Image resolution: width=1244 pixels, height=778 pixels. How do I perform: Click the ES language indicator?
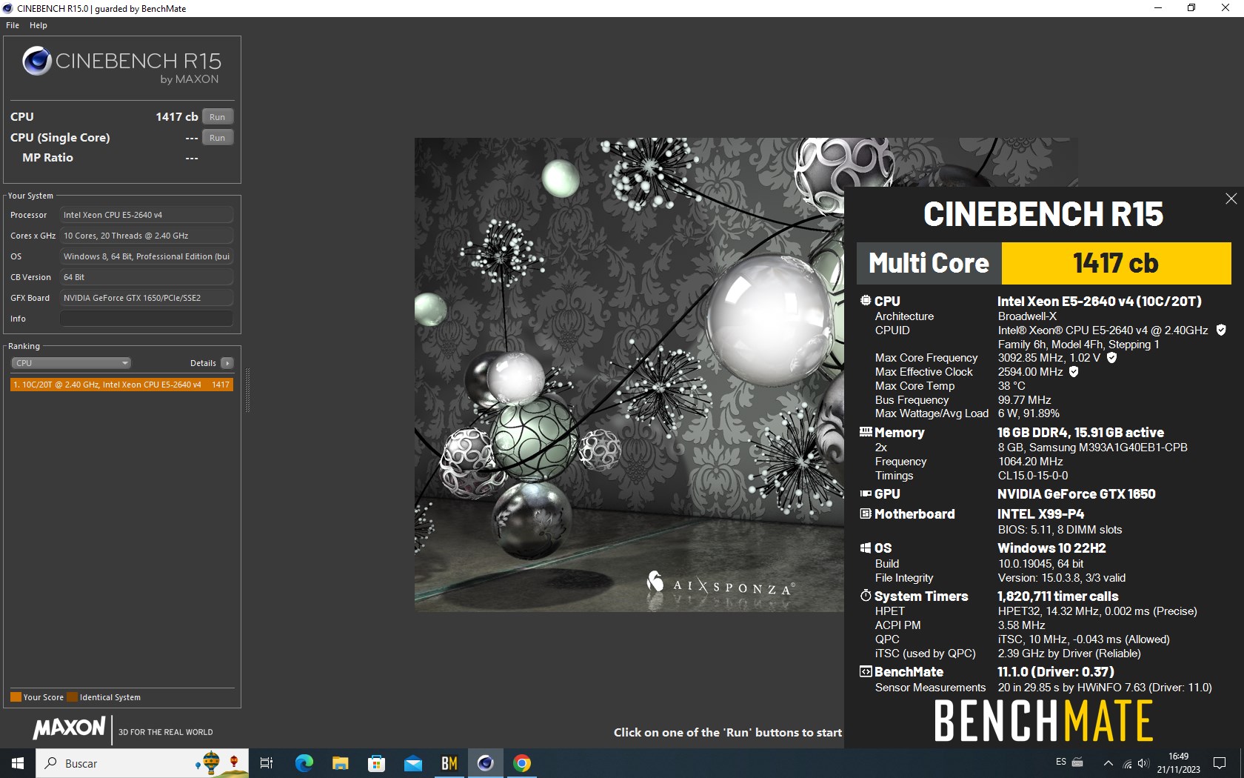pyautogui.click(x=1061, y=762)
